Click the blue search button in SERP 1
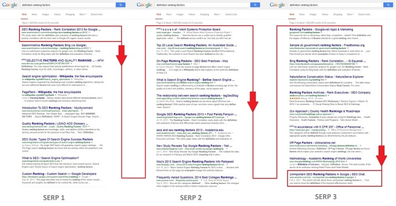Image resolution: width=396 pixels, height=206 pixels. coord(121,5)
